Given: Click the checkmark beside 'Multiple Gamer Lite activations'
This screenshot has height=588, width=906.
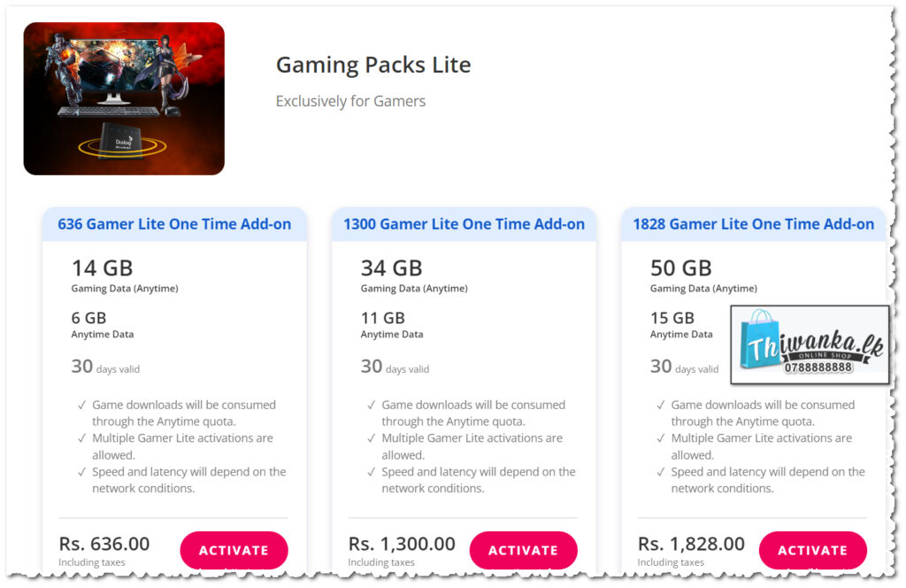Looking at the screenshot, I should click(81, 438).
